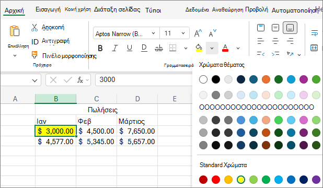Toggle Strikethrough formatting

(158, 48)
